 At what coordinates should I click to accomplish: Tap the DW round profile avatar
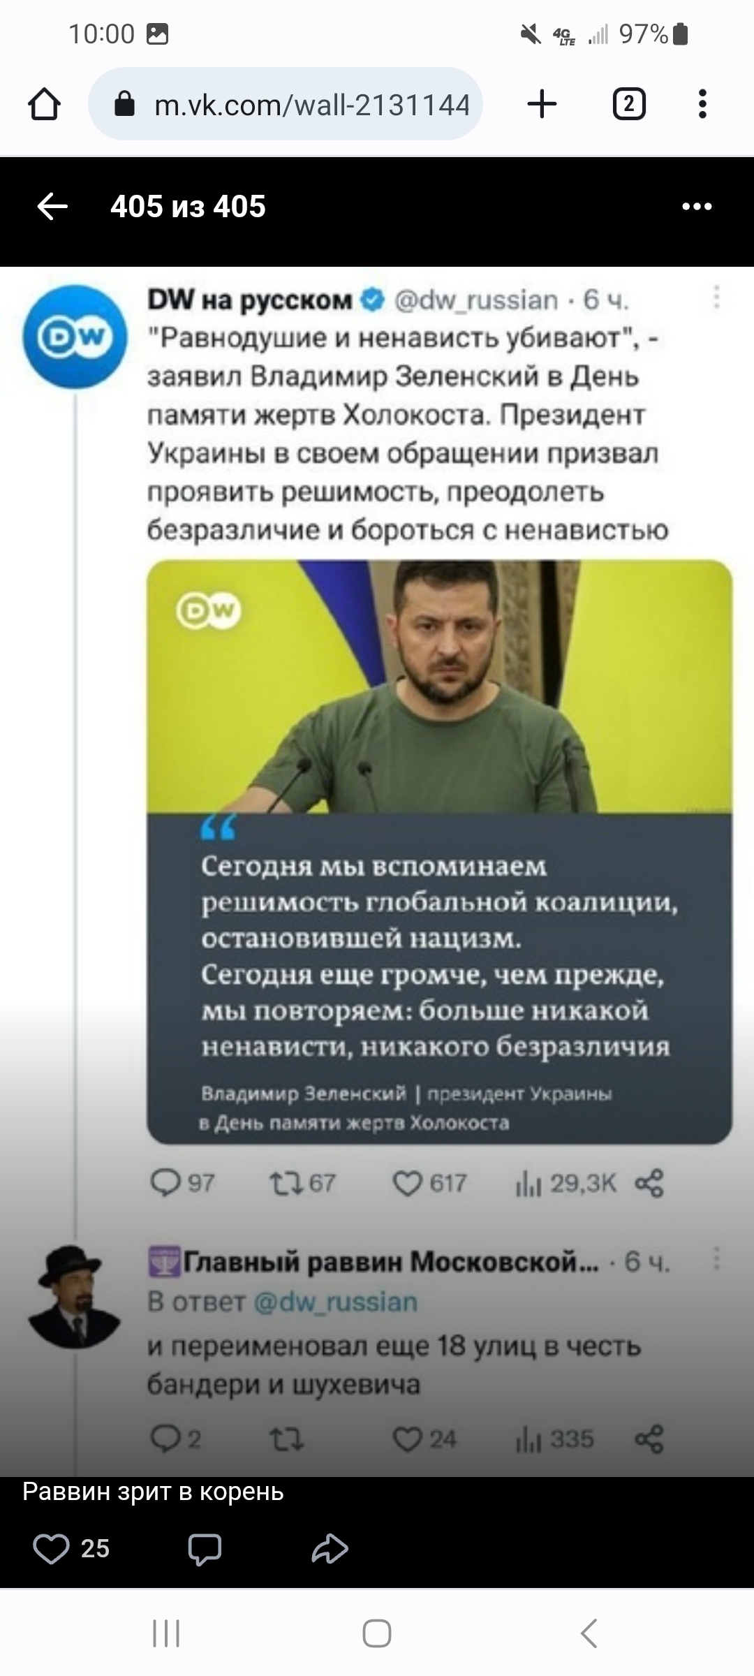click(x=75, y=337)
